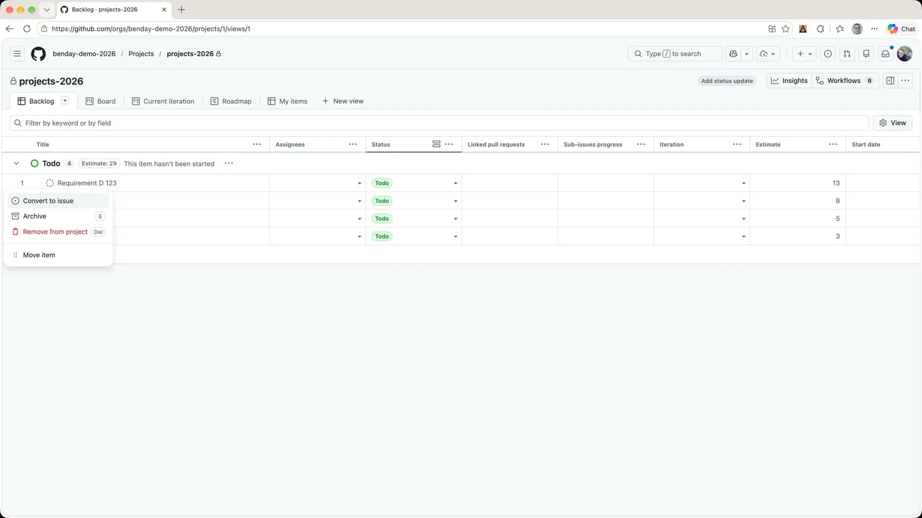
Task: Open Iteration dropdown for estimate 8 row
Action: tap(744, 201)
